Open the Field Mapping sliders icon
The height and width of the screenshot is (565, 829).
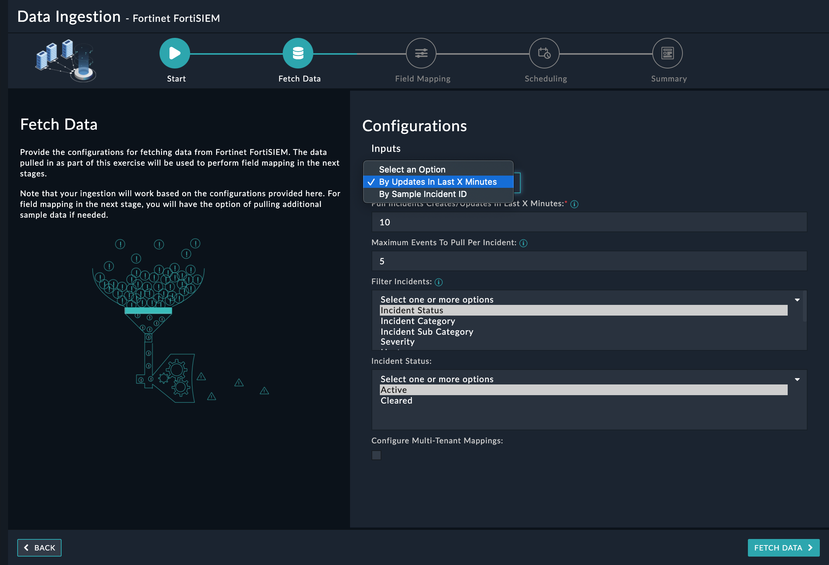point(421,53)
